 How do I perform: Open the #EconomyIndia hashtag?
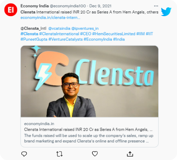tap(98, 39)
